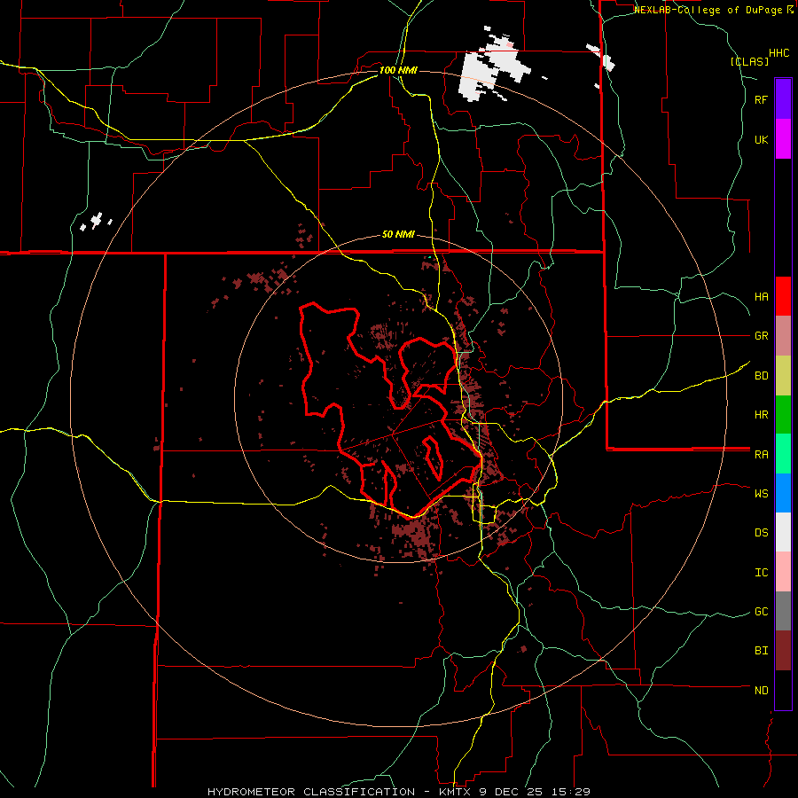798x798 pixels.
Task: Click the 100 NMI range ring label
Action: coord(398,70)
